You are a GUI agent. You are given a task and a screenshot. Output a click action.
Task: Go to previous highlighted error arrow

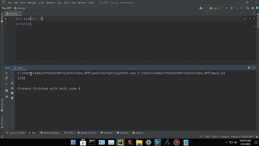[x=250, y=19]
